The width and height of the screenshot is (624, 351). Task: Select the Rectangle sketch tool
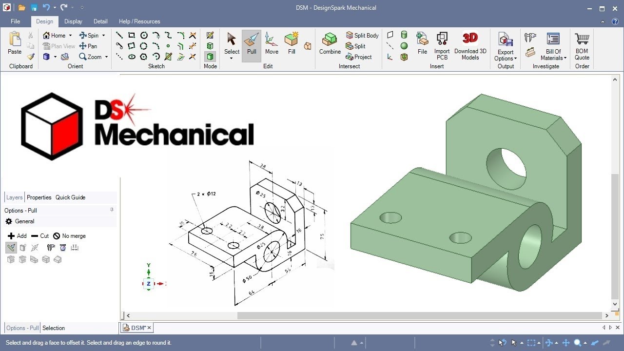click(x=132, y=35)
